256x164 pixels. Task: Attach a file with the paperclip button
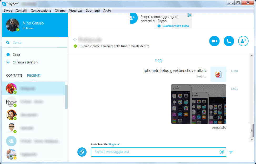pos(82,152)
